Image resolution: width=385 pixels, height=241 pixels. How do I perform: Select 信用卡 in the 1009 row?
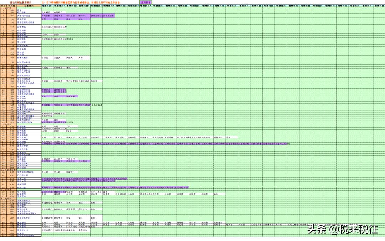click(84, 15)
